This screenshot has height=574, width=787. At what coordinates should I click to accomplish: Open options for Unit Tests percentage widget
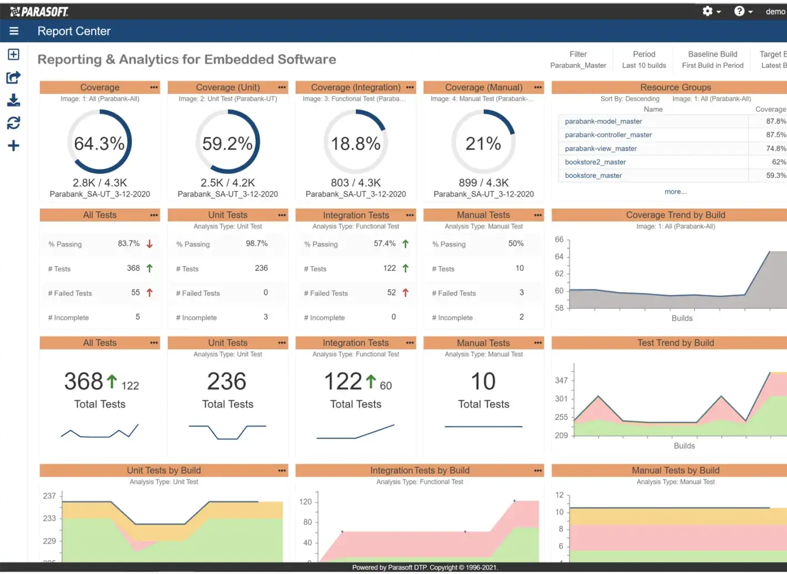pos(282,215)
